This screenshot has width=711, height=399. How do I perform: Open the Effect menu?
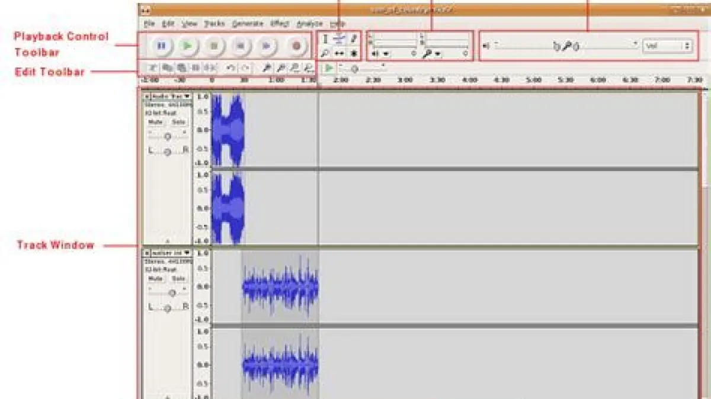tap(280, 24)
